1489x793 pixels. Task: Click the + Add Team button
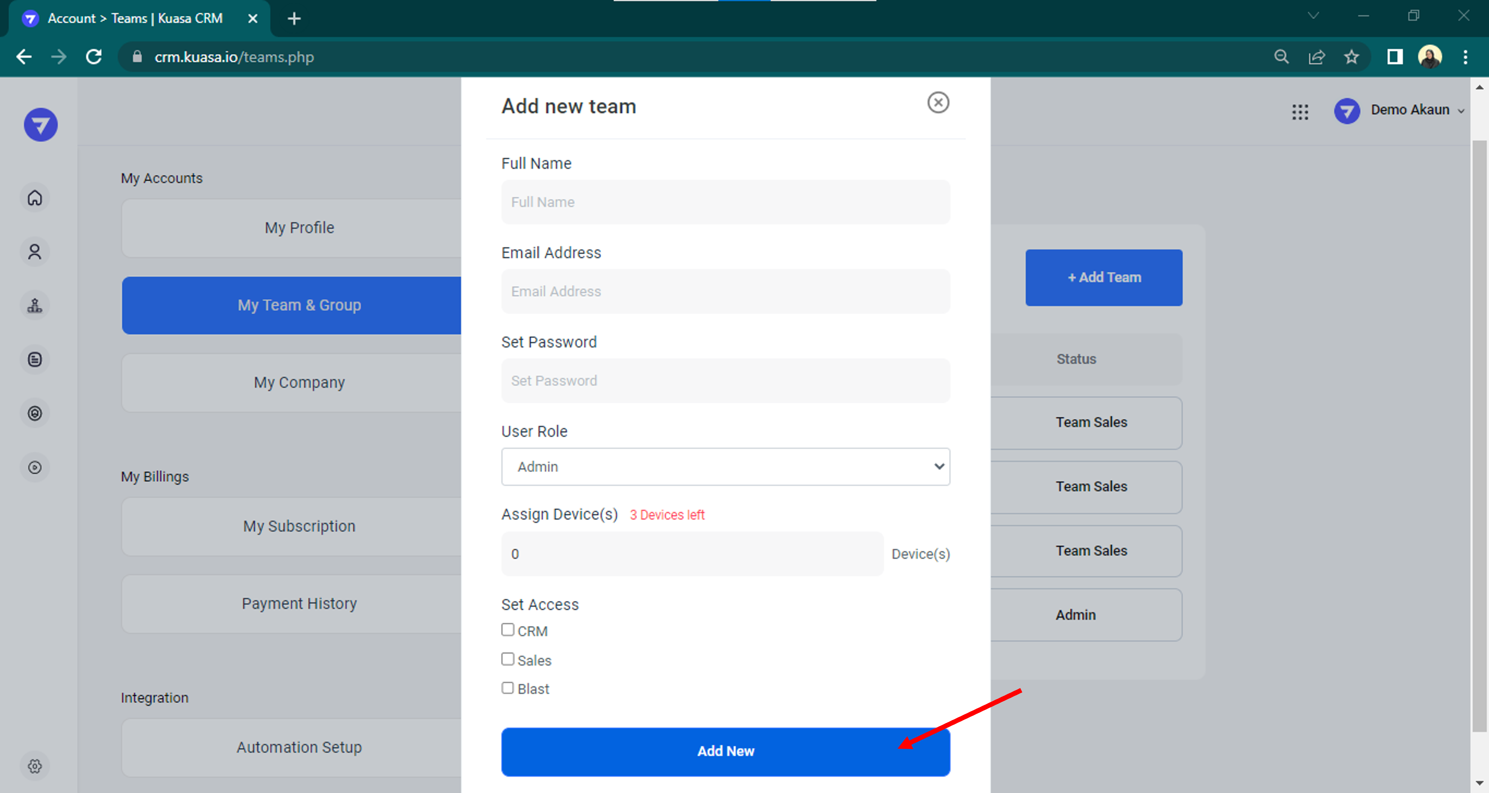point(1104,277)
